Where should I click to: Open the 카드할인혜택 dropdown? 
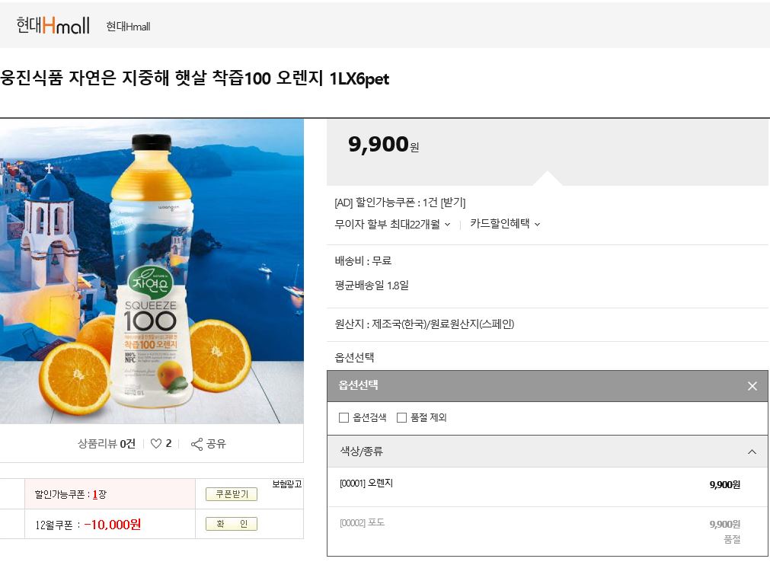tap(505, 224)
